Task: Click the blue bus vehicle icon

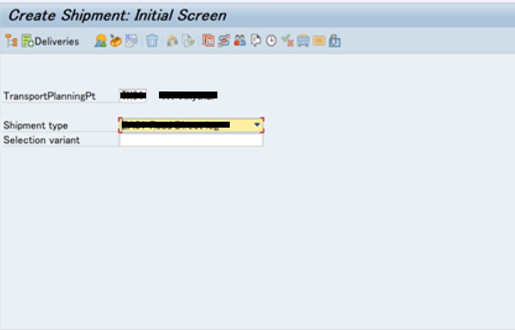Action: click(303, 41)
